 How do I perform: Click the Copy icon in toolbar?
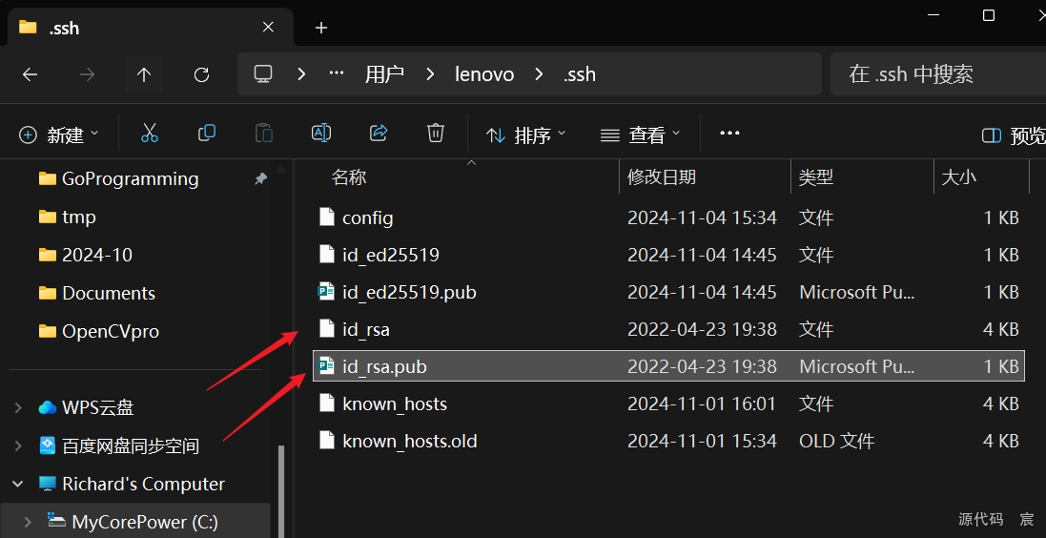(x=206, y=134)
